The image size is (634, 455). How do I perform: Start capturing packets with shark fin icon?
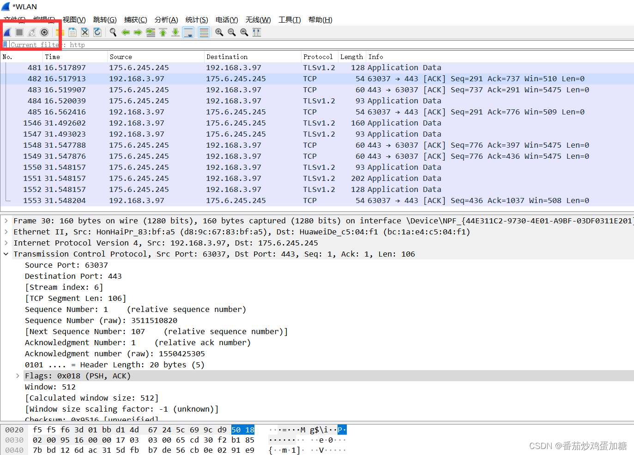coord(7,32)
